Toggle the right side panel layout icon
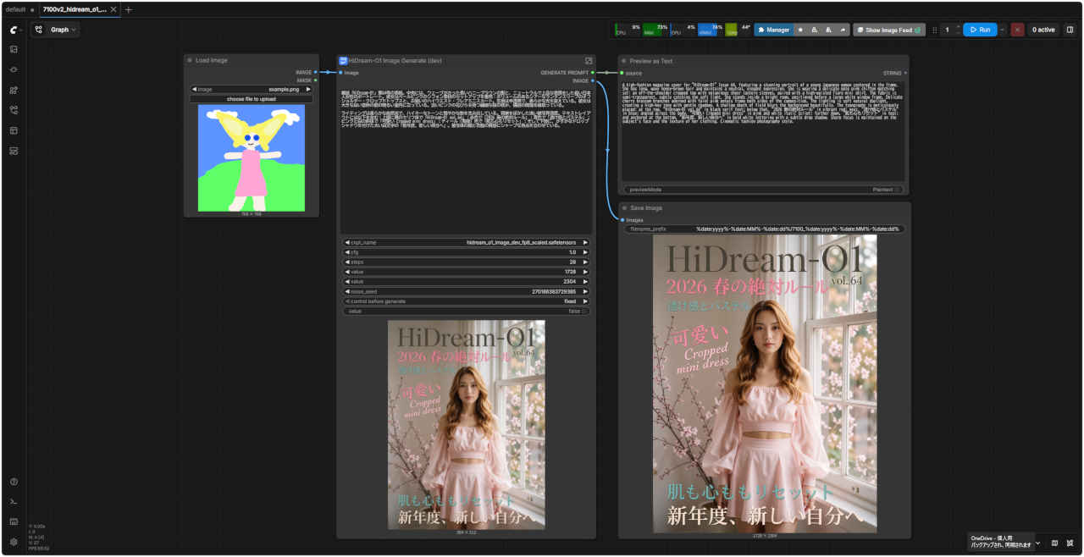Viewport: 1084px width, 557px height. point(1070,30)
